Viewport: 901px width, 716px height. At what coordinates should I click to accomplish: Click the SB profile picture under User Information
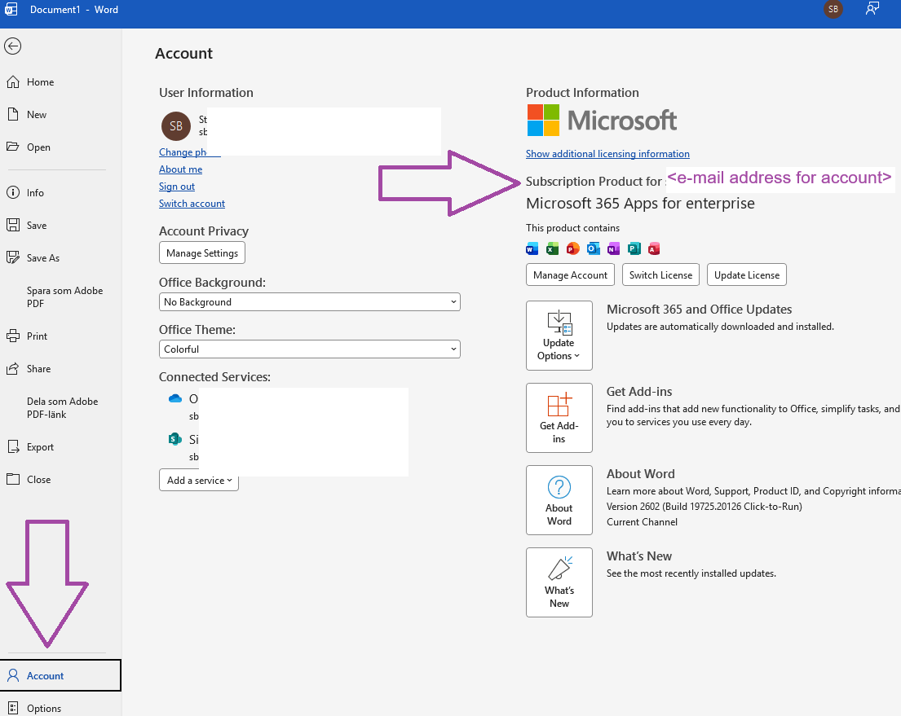176,126
